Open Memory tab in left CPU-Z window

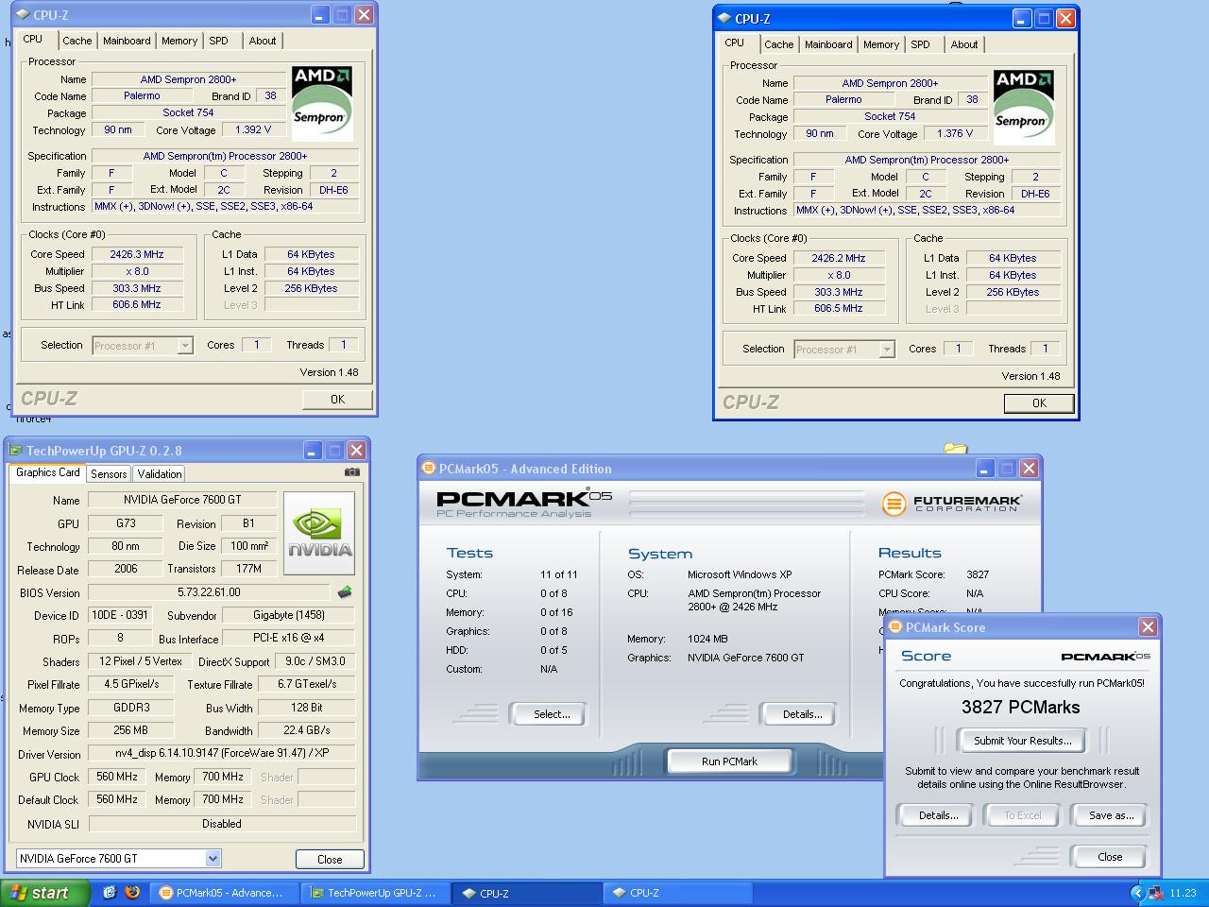[179, 41]
